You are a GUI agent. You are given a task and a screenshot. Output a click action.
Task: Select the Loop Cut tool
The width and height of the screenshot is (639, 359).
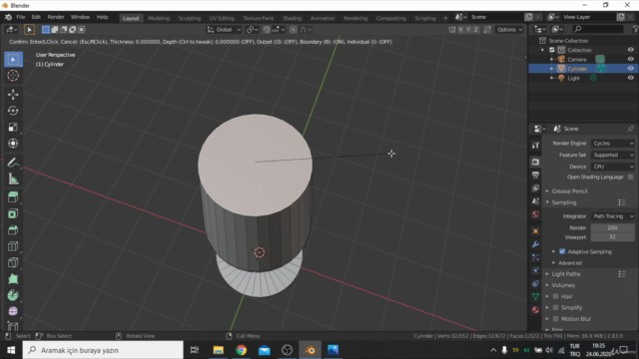13,246
